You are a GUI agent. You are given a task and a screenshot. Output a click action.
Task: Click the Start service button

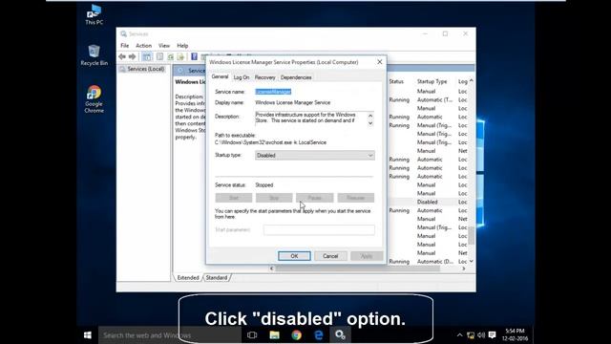pos(234,198)
